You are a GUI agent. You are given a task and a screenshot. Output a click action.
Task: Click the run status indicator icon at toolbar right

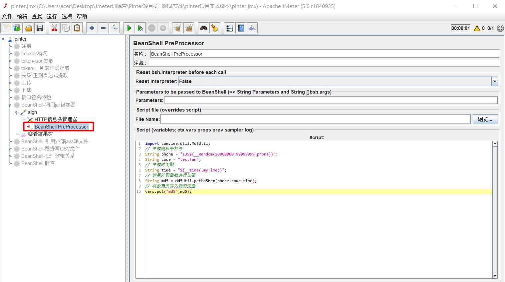coord(500,28)
